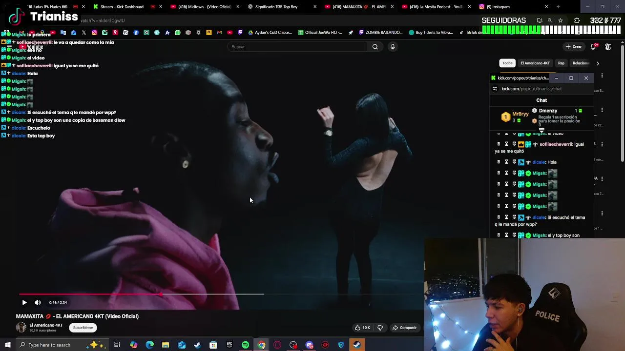Like the video with 10 K thumbs-up

(362, 328)
